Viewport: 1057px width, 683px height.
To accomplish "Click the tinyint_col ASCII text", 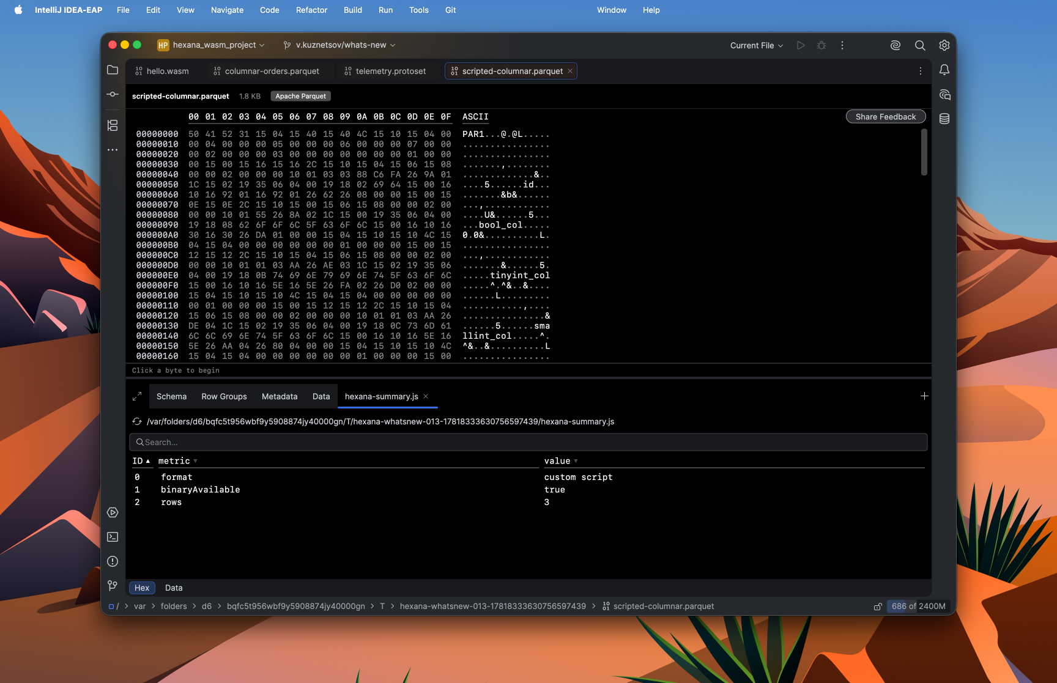I will tap(520, 275).
